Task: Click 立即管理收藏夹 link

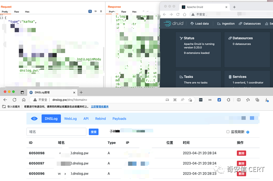Action: (x=99, y=106)
